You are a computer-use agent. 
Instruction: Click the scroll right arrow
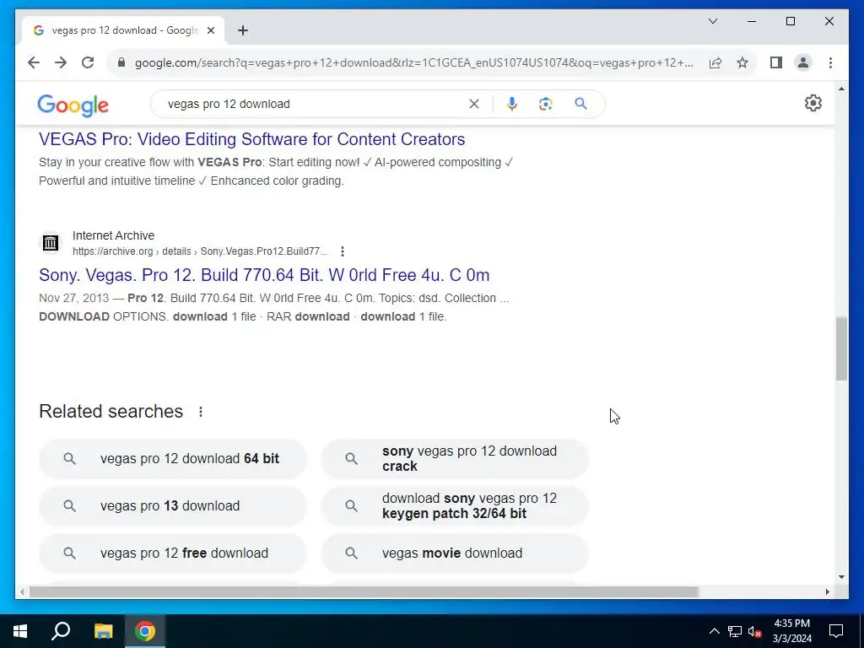(828, 592)
